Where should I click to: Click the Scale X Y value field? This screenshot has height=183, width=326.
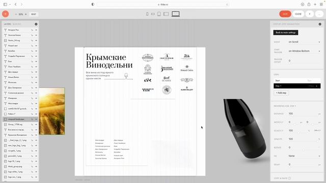tap(298, 131)
